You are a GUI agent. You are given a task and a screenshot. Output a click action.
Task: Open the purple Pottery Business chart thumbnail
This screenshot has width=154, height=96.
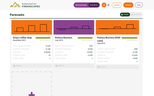point(74,27)
